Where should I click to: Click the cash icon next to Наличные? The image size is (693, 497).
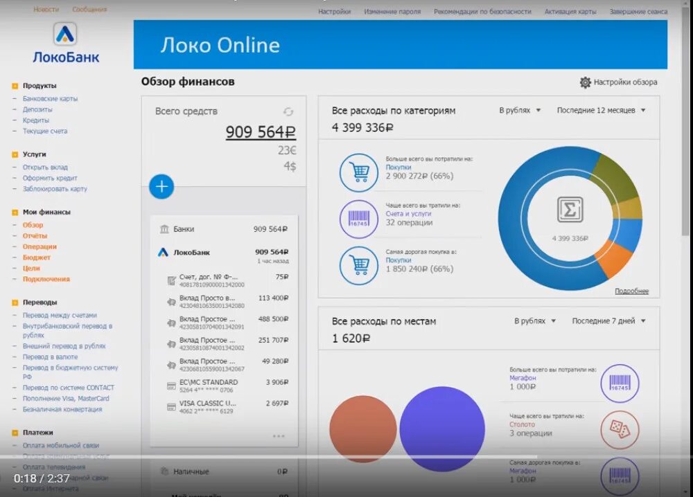[164, 471]
